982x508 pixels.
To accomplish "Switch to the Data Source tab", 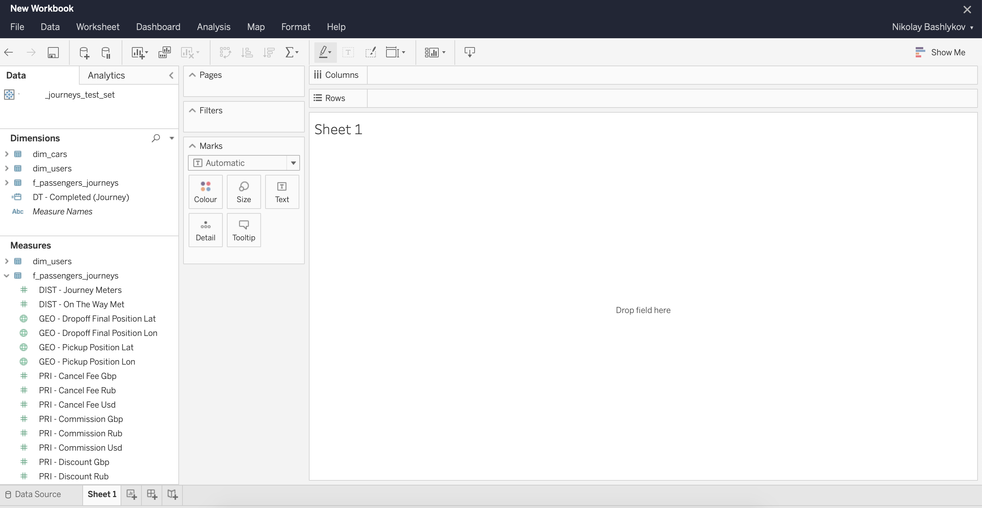I will pos(38,494).
